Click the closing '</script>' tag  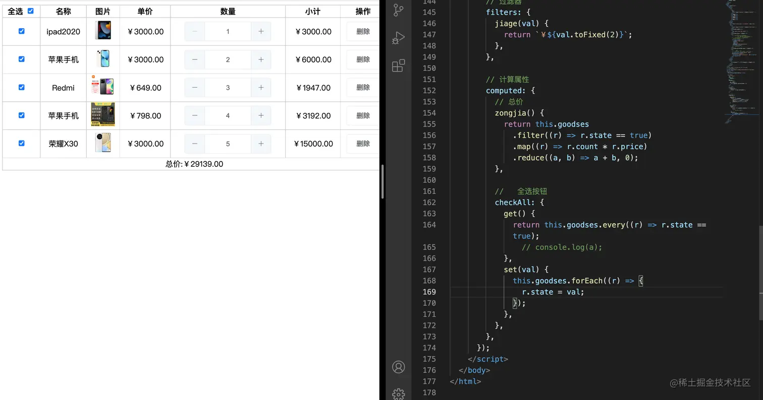click(x=488, y=359)
